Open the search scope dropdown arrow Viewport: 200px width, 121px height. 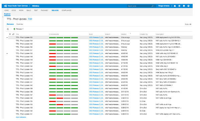click(x=155, y=6)
